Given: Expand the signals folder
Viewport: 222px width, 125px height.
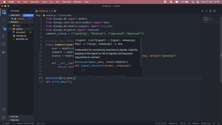Looking at the screenshot, I should tap(19, 29).
